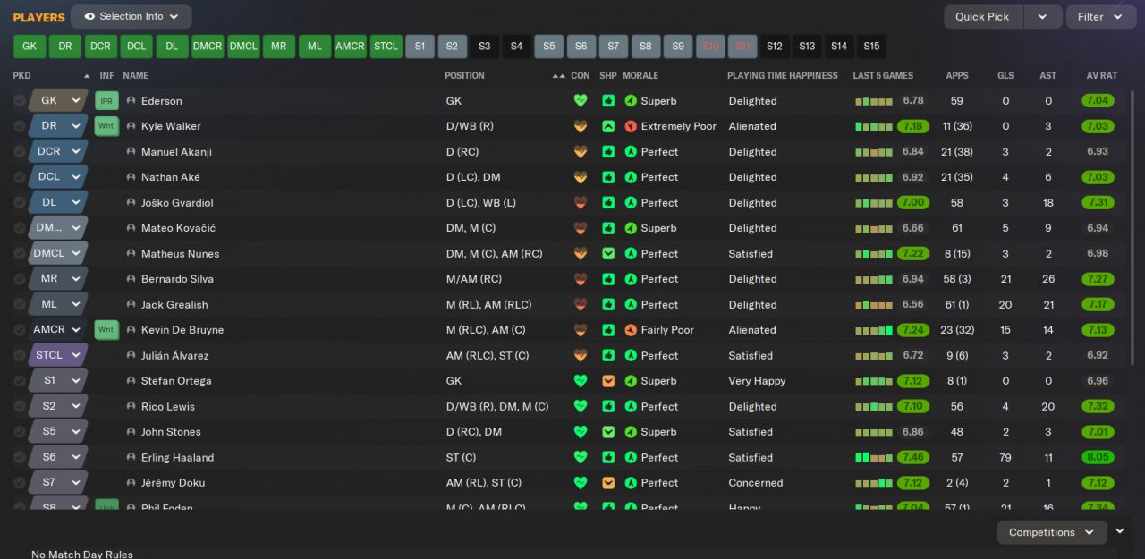Toggle the selection circle for Nathan Aké
This screenshot has height=559, width=1145.
point(20,177)
